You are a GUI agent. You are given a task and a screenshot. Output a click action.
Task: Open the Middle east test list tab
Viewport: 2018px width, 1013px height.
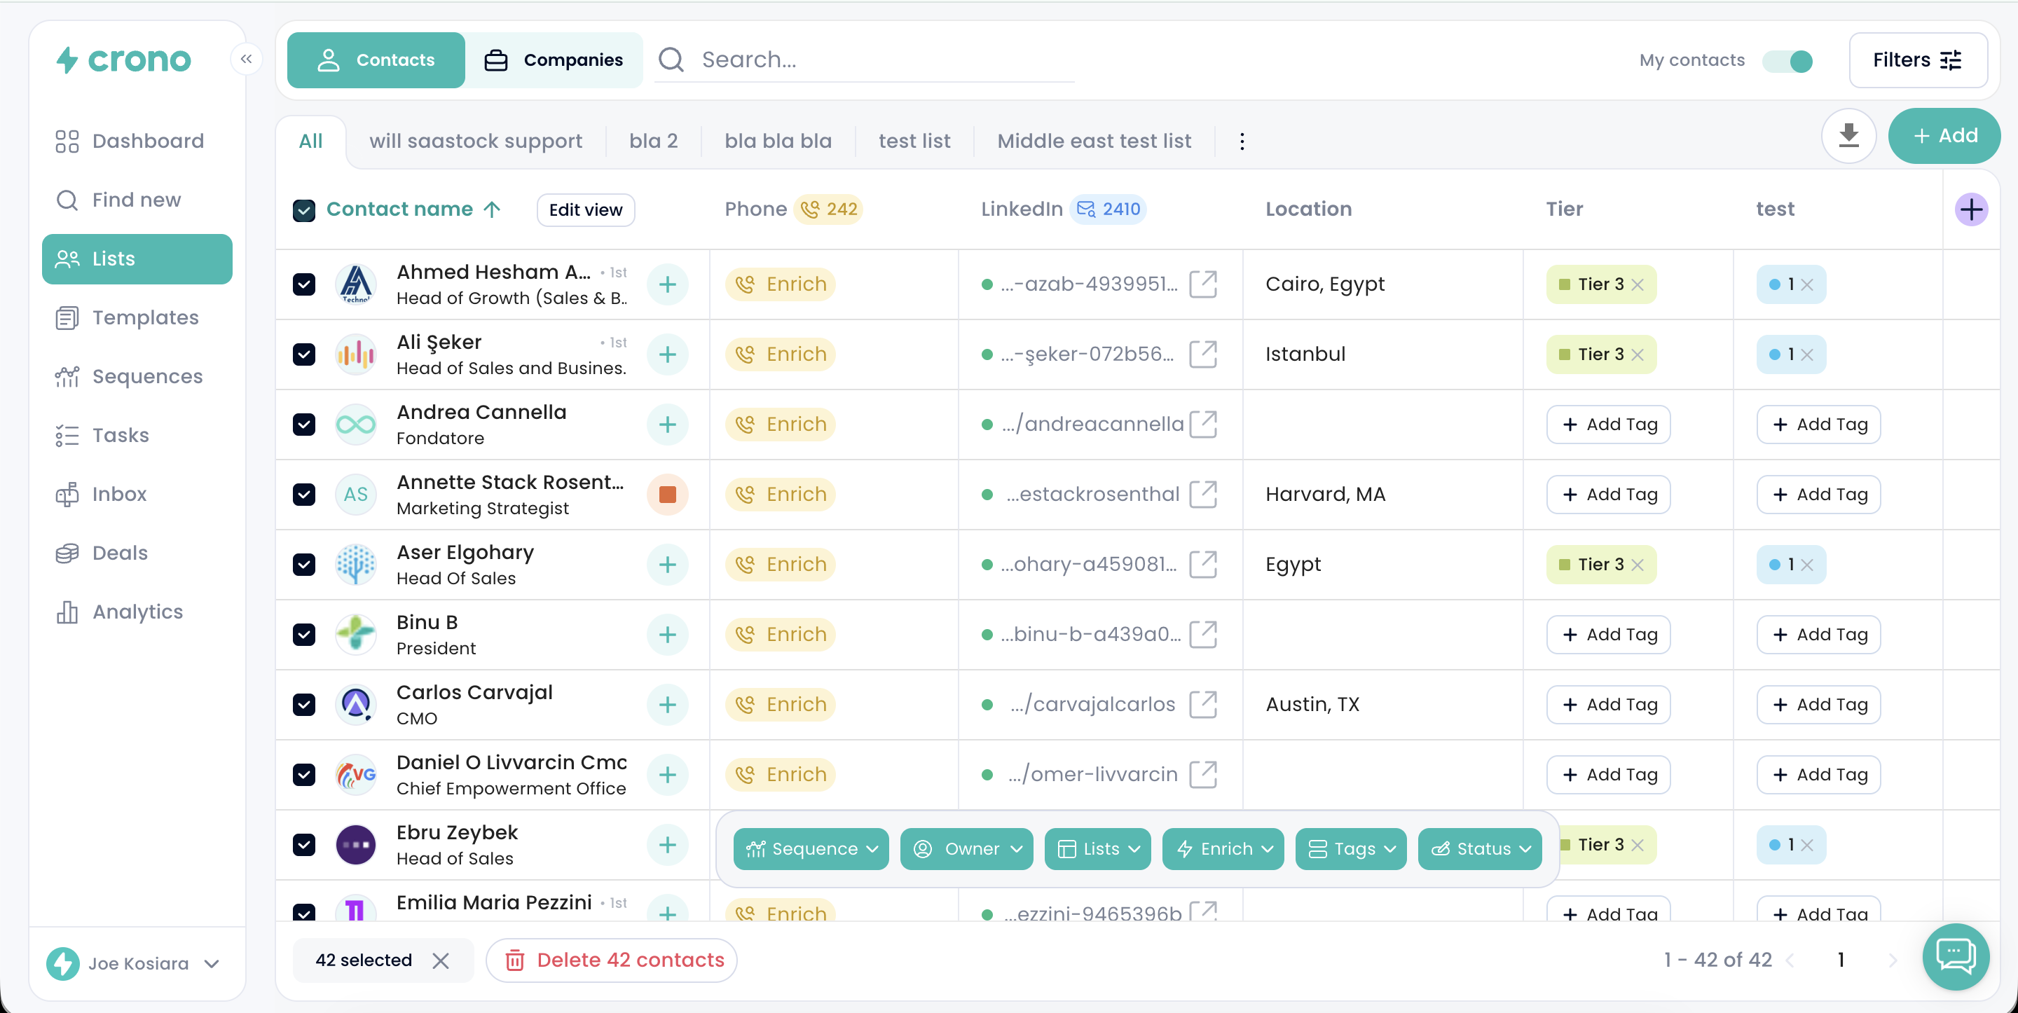pos(1094,141)
